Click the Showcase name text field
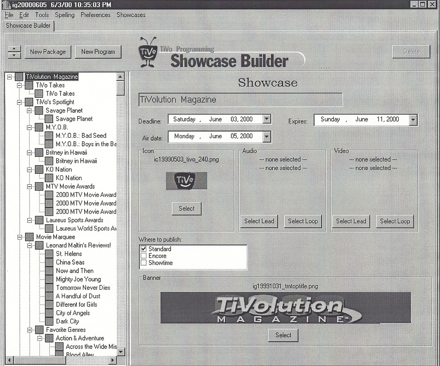 241,100
